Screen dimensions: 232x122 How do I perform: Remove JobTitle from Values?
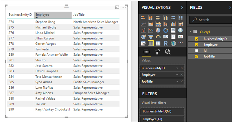click(181, 81)
